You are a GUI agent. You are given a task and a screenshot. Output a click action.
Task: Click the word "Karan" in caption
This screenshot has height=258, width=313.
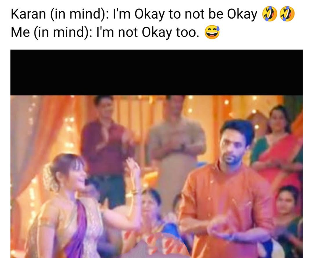click(28, 14)
